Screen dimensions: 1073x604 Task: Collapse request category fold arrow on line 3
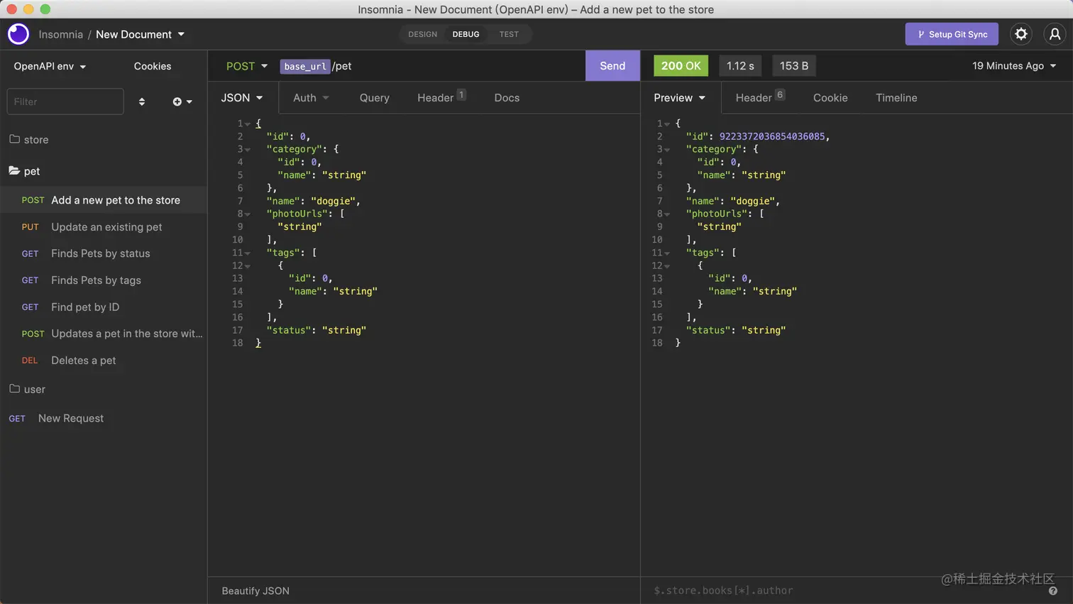pyautogui.click(x=248, y=150)
